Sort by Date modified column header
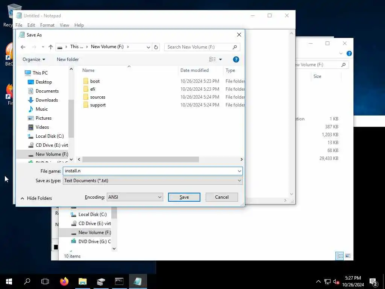The height and width of the screenshot is (289, 385). (x=200, y=70)
